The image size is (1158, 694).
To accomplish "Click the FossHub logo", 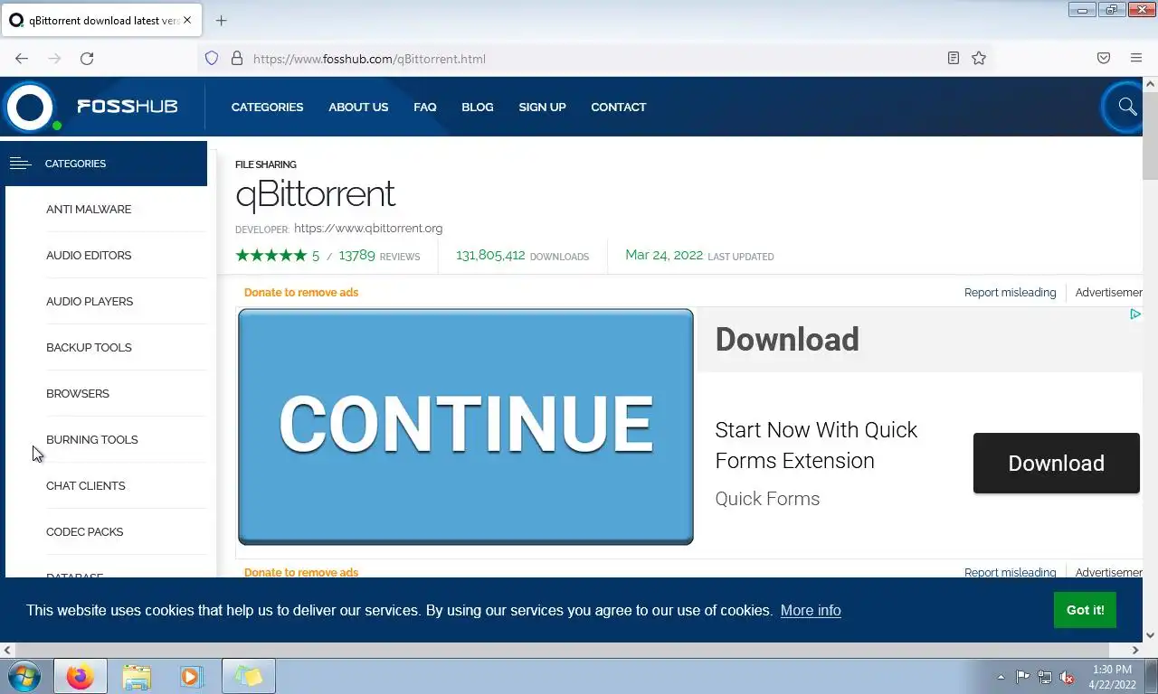I will (x=93, y=107).
